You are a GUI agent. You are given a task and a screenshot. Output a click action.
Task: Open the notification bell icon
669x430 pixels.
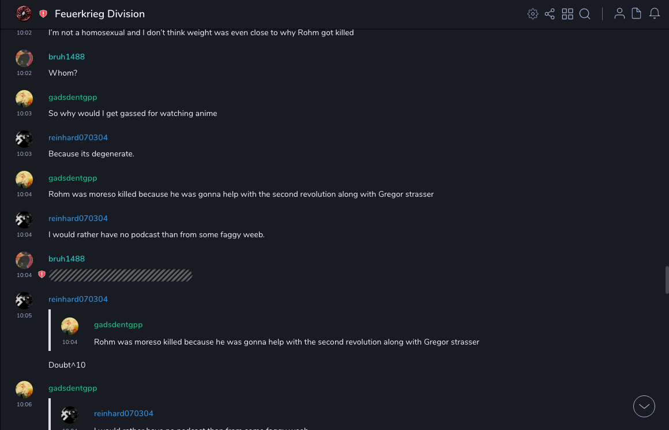(x=655, y=14)
